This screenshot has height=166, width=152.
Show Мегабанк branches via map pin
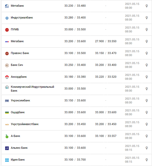coord(147,42)
